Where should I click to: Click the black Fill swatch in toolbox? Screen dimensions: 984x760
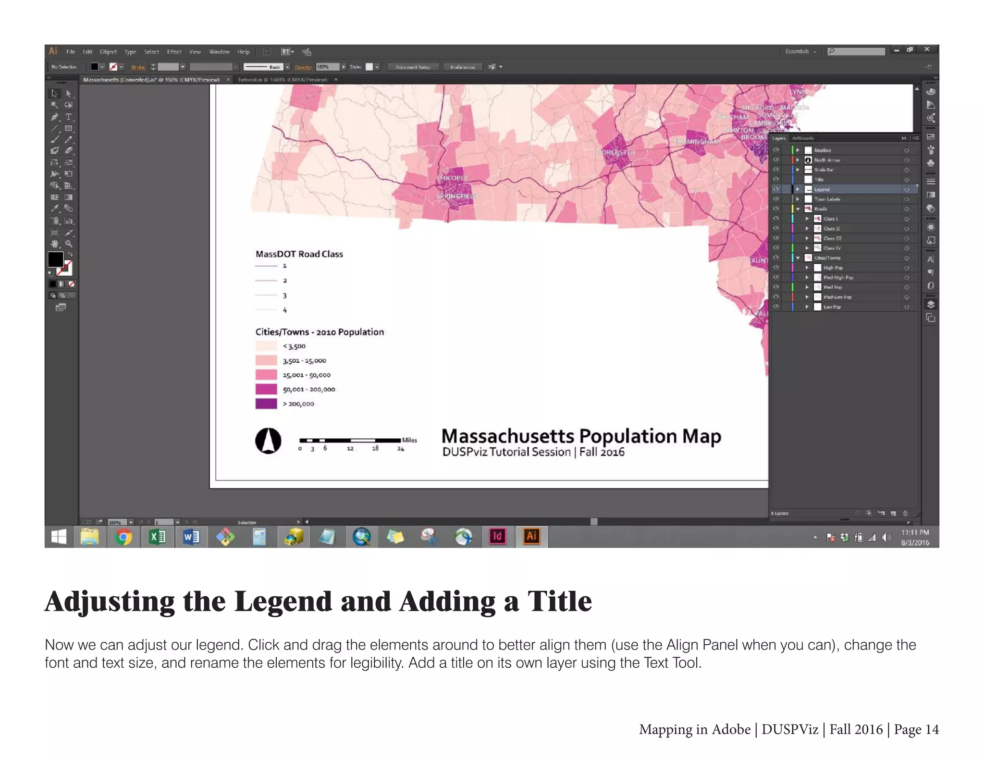pos(55,259)
